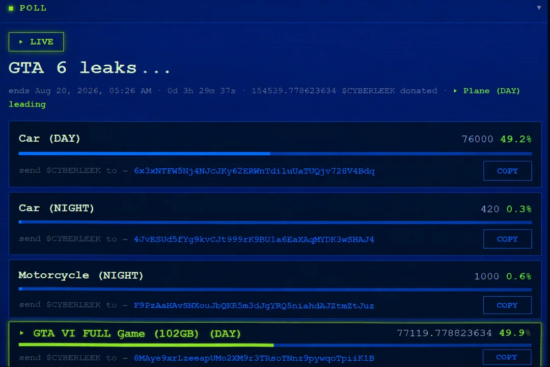Viewport: 550px width, 367px height.
Task: Click the Motorcycle (NIGHT) wallet address
Action: pos(254,305)
